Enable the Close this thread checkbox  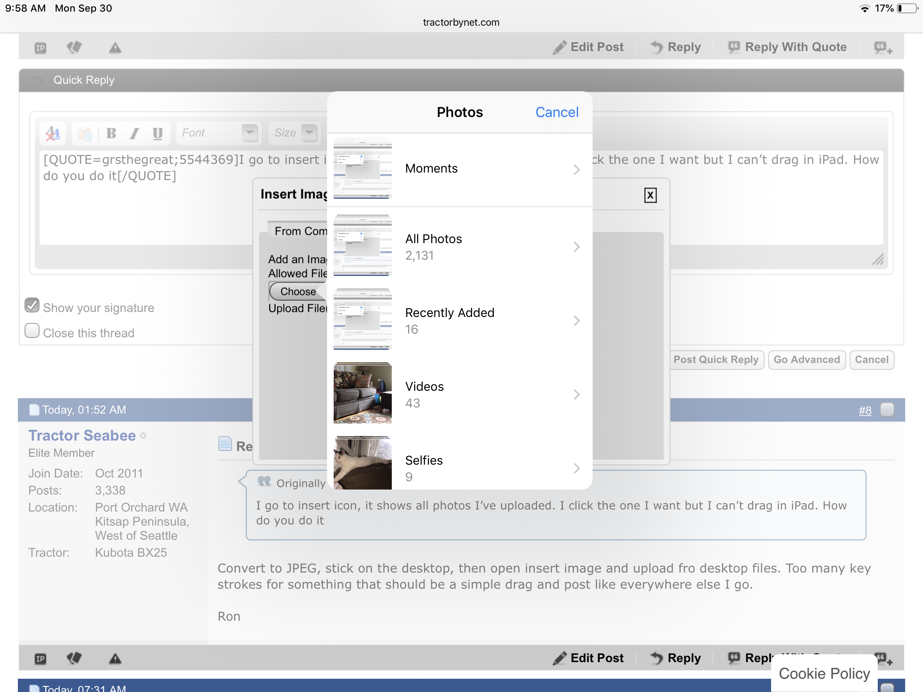click(32, 331)
